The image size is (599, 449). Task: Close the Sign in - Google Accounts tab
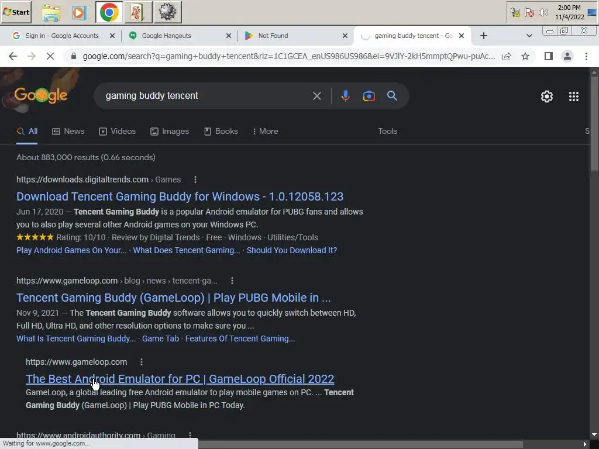click(x=112, y=36)
